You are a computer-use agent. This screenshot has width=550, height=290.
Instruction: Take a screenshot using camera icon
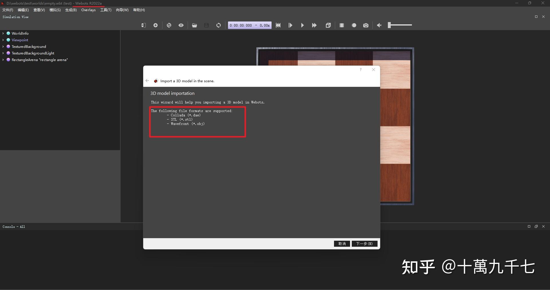click(x=366, y=25)
